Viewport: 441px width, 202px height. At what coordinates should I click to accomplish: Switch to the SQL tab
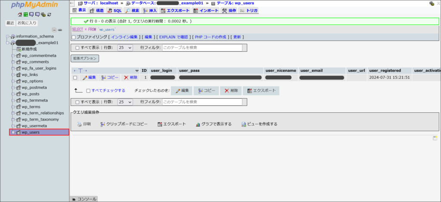(x=114, y=11)
